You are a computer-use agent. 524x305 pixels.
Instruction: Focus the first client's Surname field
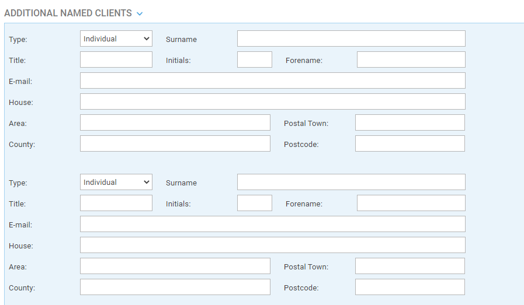click(x=351, y=38)
